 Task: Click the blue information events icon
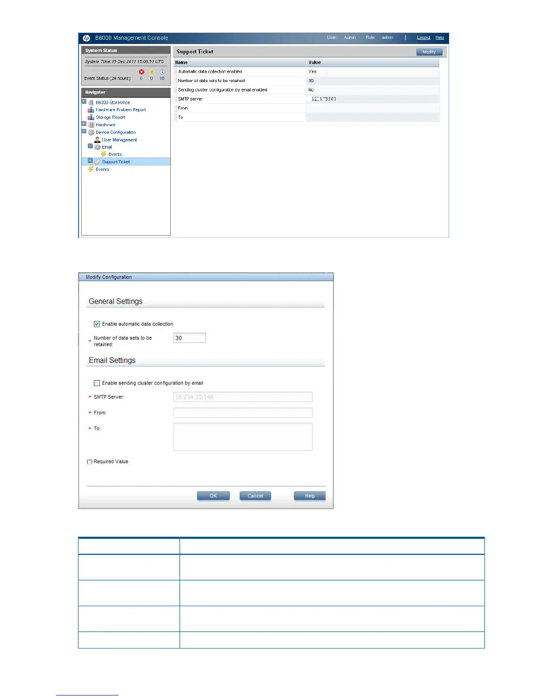pyautogui.click(x=162, y=72)
